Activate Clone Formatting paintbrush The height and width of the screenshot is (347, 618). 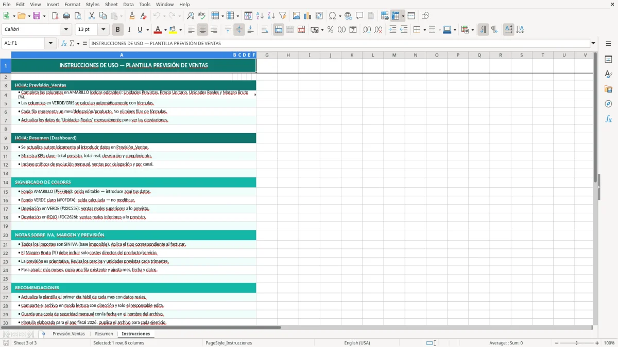tap(132, 16)
